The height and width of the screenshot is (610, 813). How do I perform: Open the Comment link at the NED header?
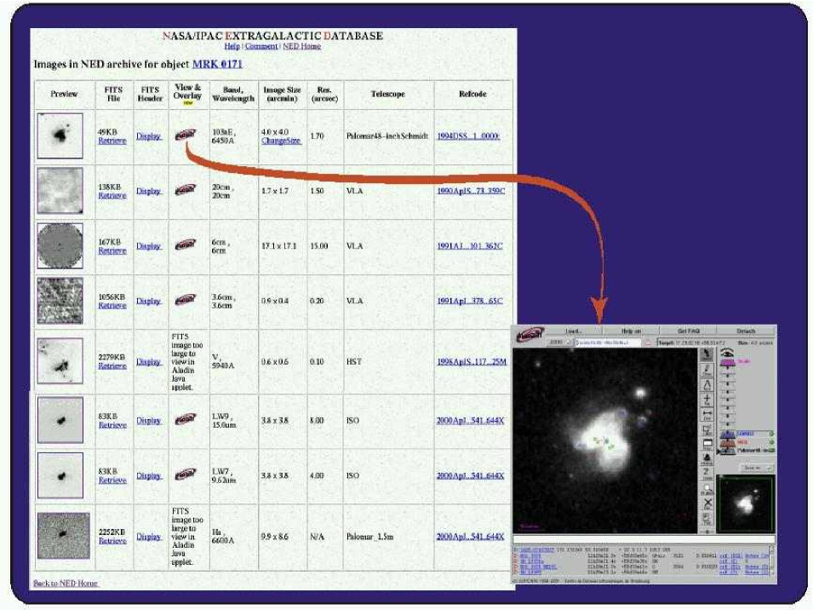coord(261,46)
